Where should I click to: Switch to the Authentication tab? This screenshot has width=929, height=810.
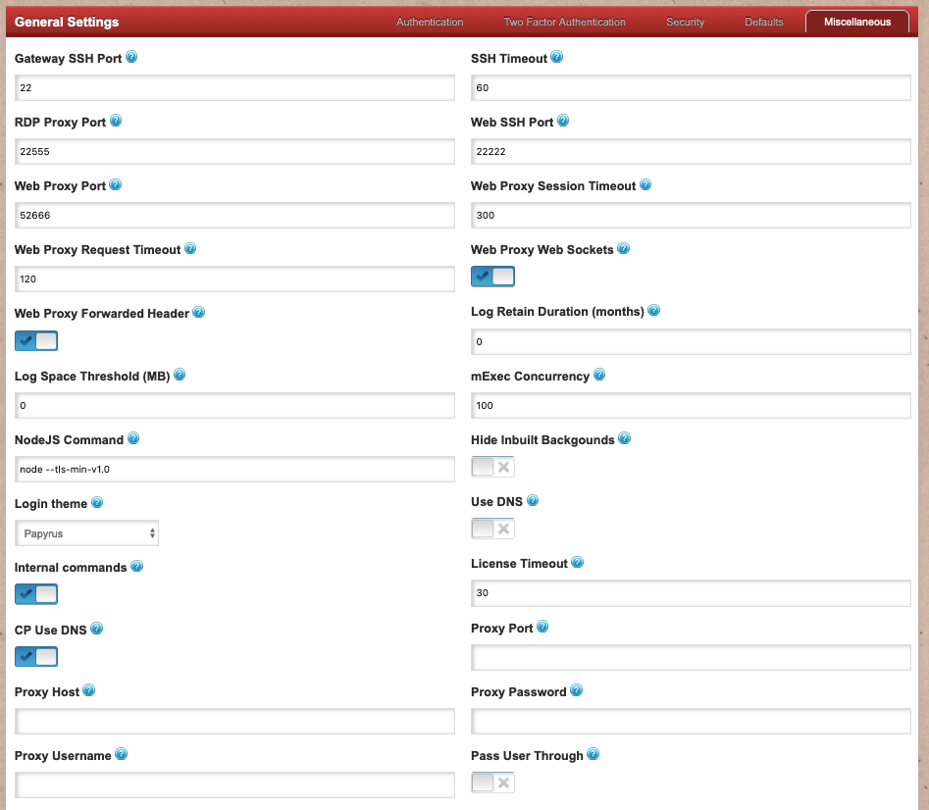click(430, 22)
